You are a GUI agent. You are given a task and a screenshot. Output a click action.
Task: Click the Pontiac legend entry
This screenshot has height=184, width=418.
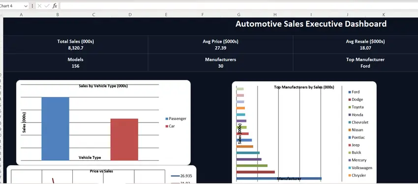(x=357, y=137)
